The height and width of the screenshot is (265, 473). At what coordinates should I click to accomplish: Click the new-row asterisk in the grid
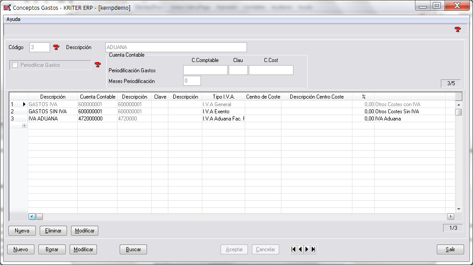pos(24,126)
